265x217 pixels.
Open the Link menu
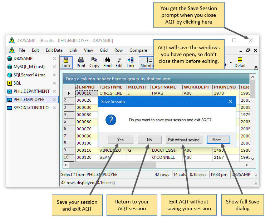click(73, 50)
